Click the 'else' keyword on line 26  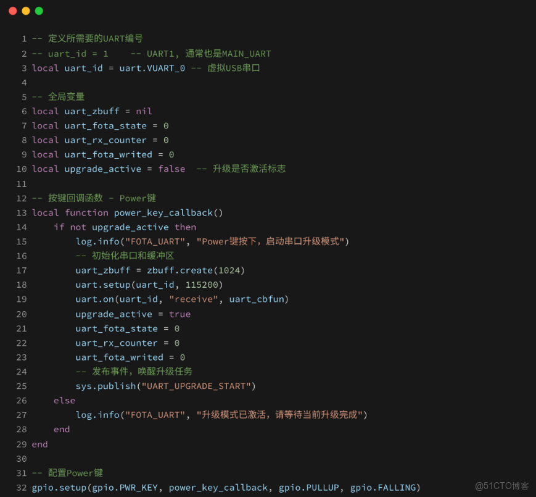pyautogui.click(x=65, y=401)
